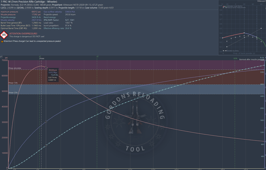The height and width of the screenshot is (170, 266).
Task: Click the projectile energy value '3426 ft-lb'
Action: tap(36, 17)
